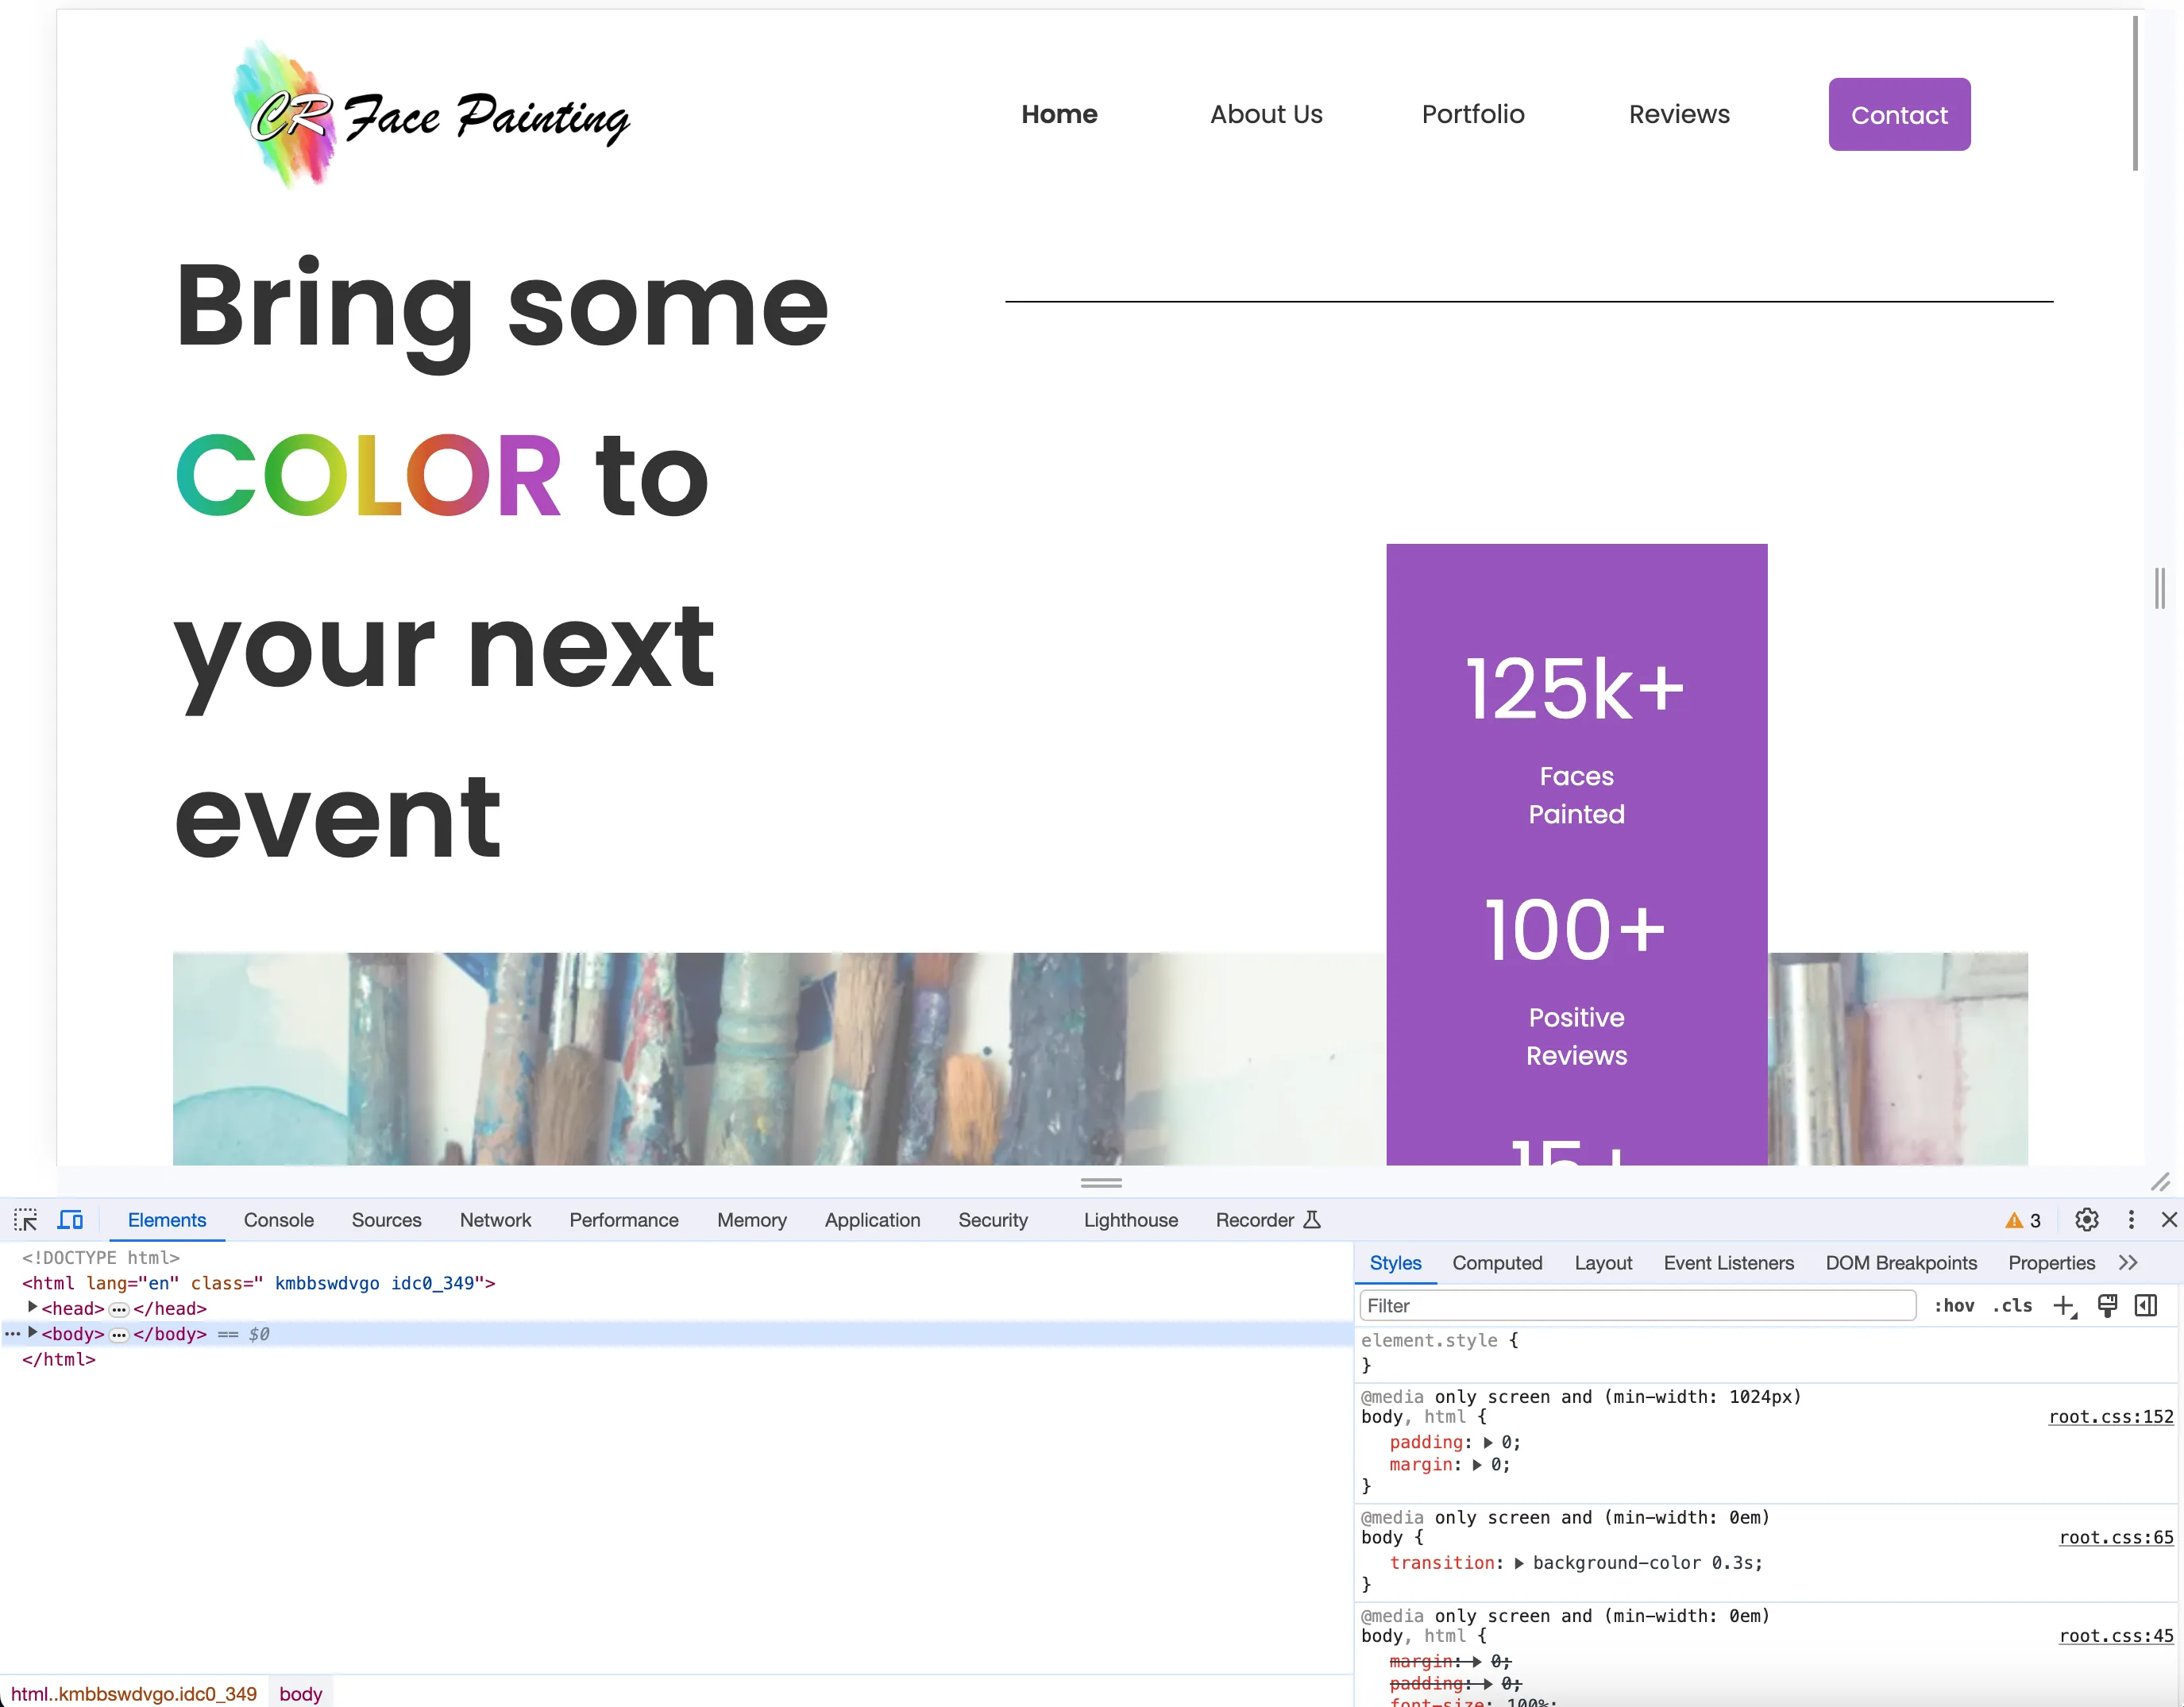Screen dimensions: 2184x1707
Task: Click the New Style Rule plus icon
Action: pos(2066,1306)
